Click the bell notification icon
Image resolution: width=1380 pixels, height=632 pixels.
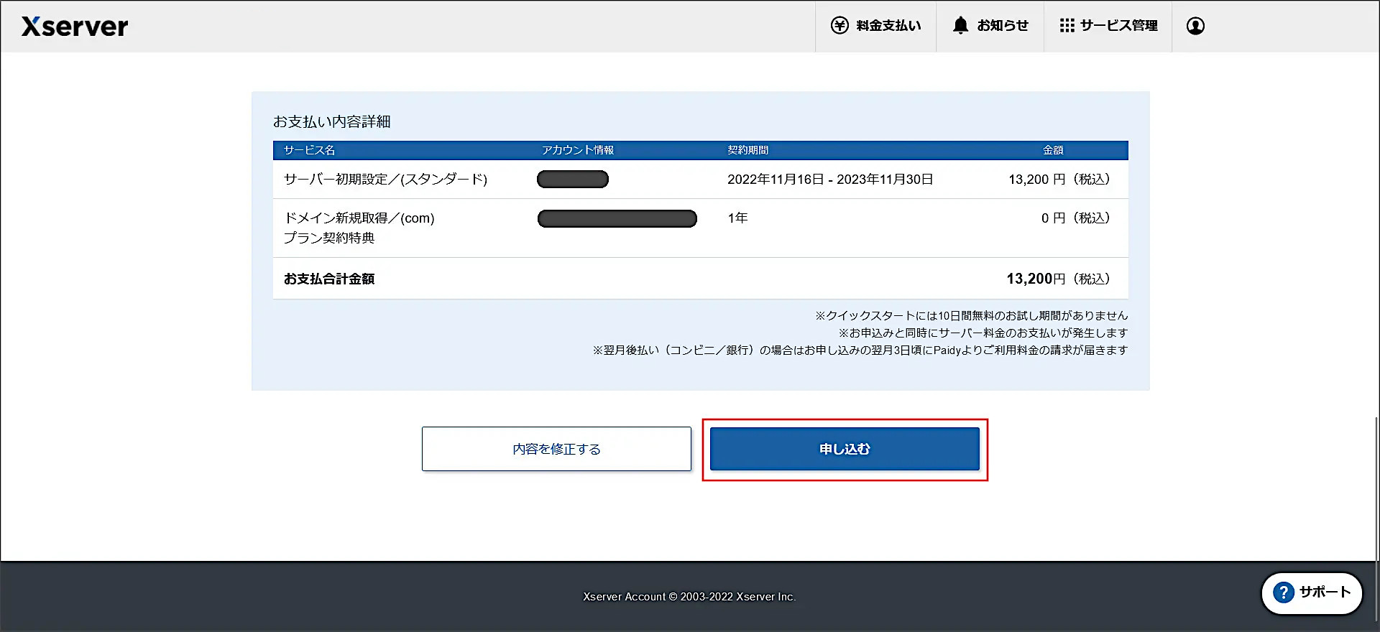coord(960,26)
